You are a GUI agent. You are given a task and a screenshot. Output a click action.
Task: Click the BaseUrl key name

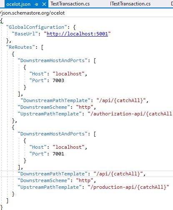pos(25,34)
